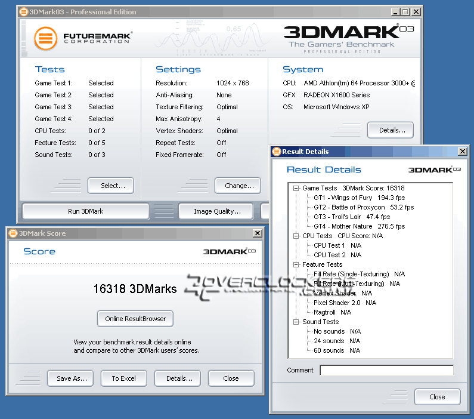Viewport: 474px width, 419px height.
Task: Close Result Details using title bar X
Action: pyautogui.click(x=463, y=151)
